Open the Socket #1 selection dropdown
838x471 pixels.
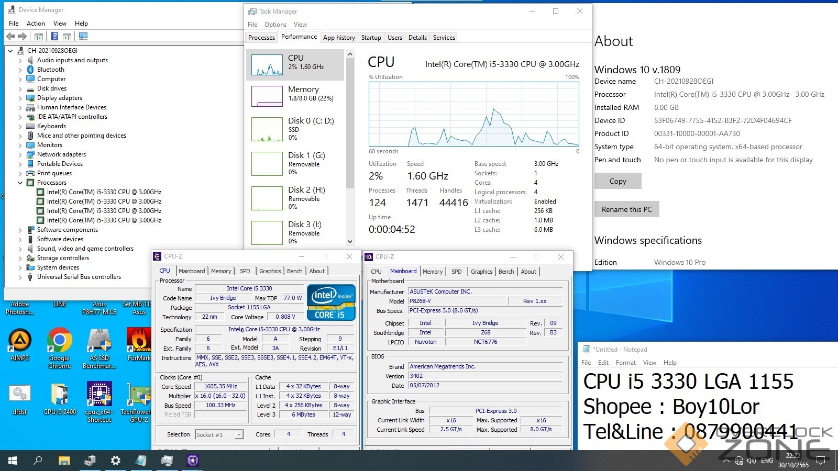(x=239, y=434)
